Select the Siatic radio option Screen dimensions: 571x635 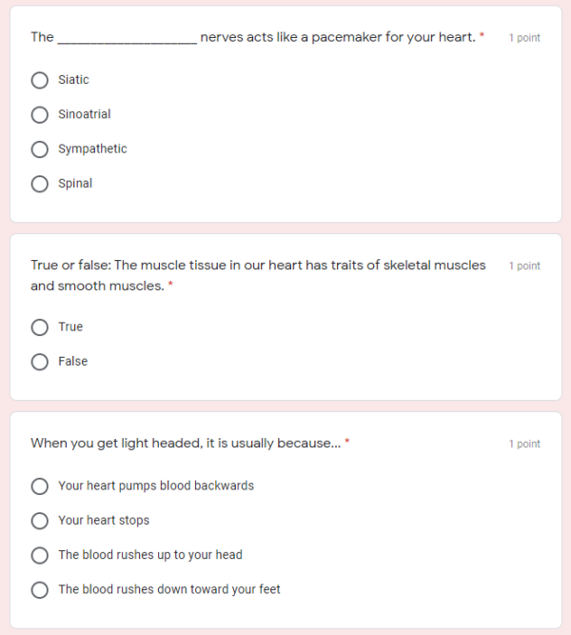[x=40, y=80]
